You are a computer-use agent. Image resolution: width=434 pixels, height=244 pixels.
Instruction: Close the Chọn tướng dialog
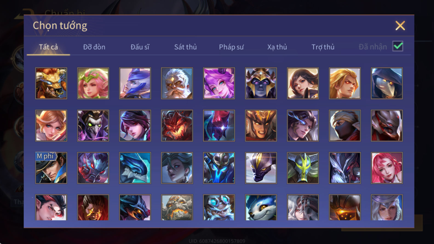coord(400,26)
